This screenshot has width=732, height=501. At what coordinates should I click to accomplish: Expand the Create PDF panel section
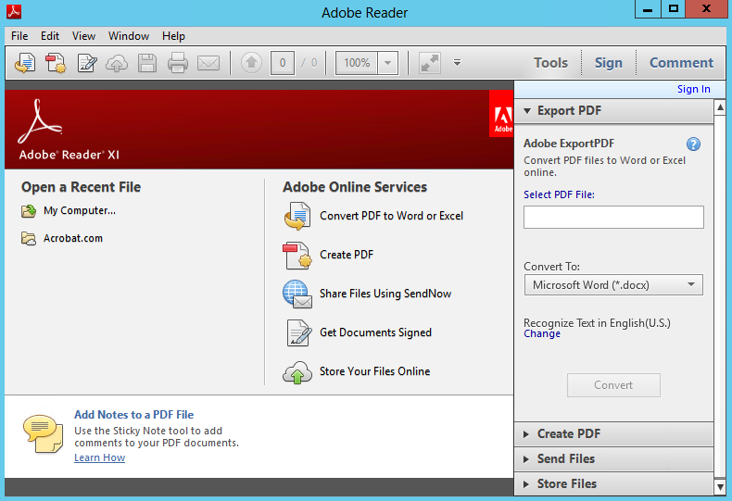click(613, 433)
